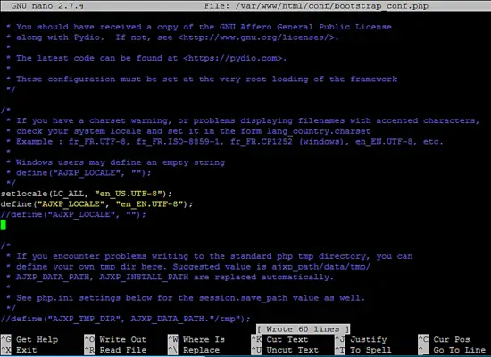Click the https://pydio.com URL
The image size is (491, 357).
coord(233,58)
